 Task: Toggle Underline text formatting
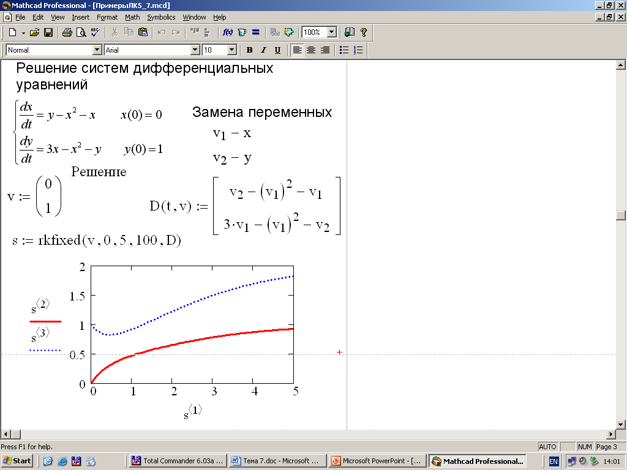tap(277, 50)
